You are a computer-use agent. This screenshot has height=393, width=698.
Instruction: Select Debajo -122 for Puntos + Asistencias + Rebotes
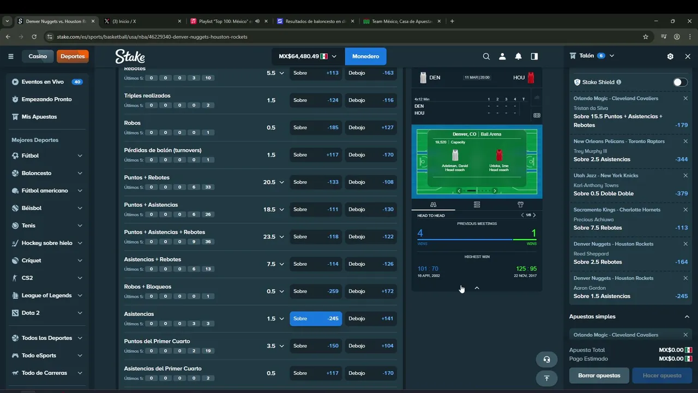371,237
